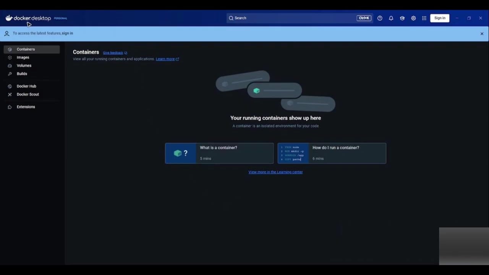489x275 pixels.
Task: Click the external link icon beside Give feedback
Action: (x=126, y=53)
